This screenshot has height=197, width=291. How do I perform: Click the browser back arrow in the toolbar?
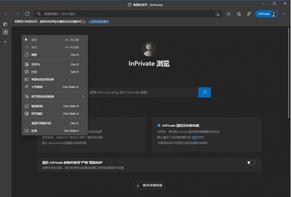(x=7, y=14)
